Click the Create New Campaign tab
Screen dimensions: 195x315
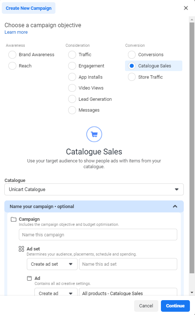[x=29, y=8]
